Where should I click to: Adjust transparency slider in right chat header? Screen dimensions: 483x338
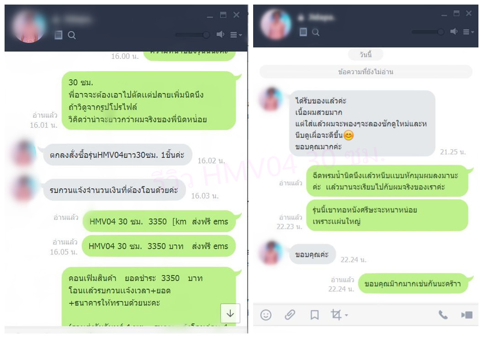coord(428,31)
